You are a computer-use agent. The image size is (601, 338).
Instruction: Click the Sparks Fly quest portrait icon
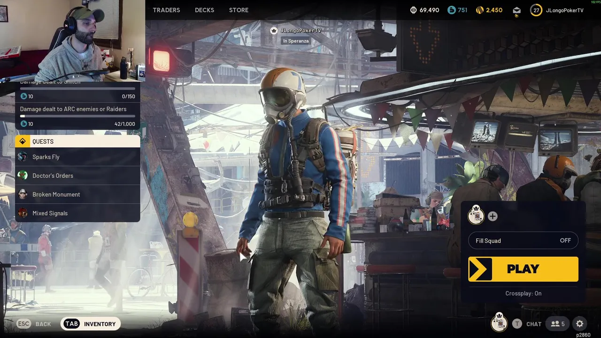23,157
